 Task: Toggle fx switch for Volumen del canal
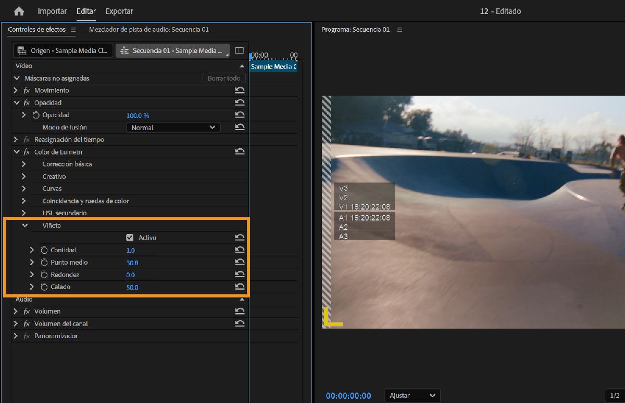(27, 323)
